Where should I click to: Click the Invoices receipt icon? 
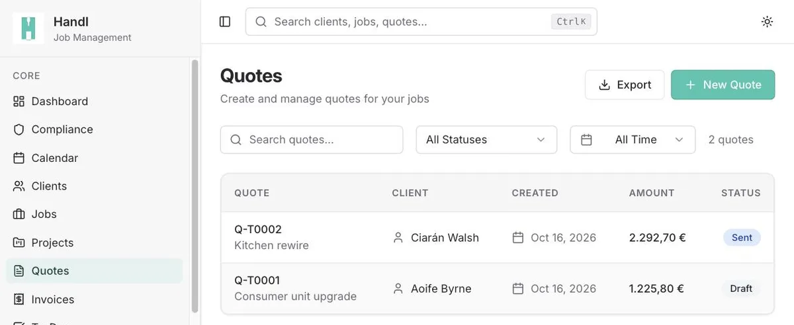[19, 299]
